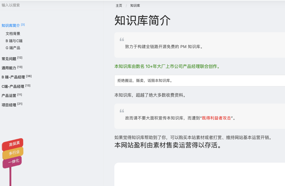The height and width of the screenshot is (186, 285).
Task: Select 文档背景 in the sidebar
Action: point(13,34)
